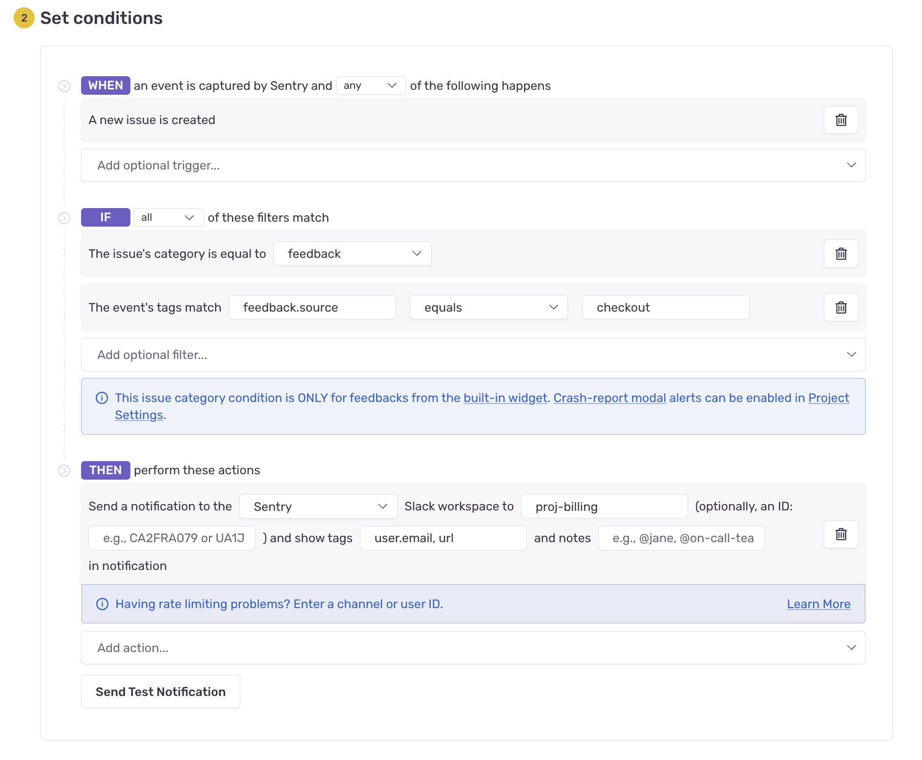
Task: Remove the issue category filter
Action: pyautogui.click(x=841, y=253)
